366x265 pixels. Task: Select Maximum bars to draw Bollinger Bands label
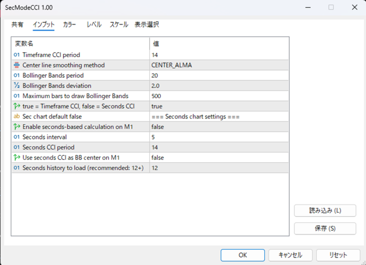click(x=75, y=96)
